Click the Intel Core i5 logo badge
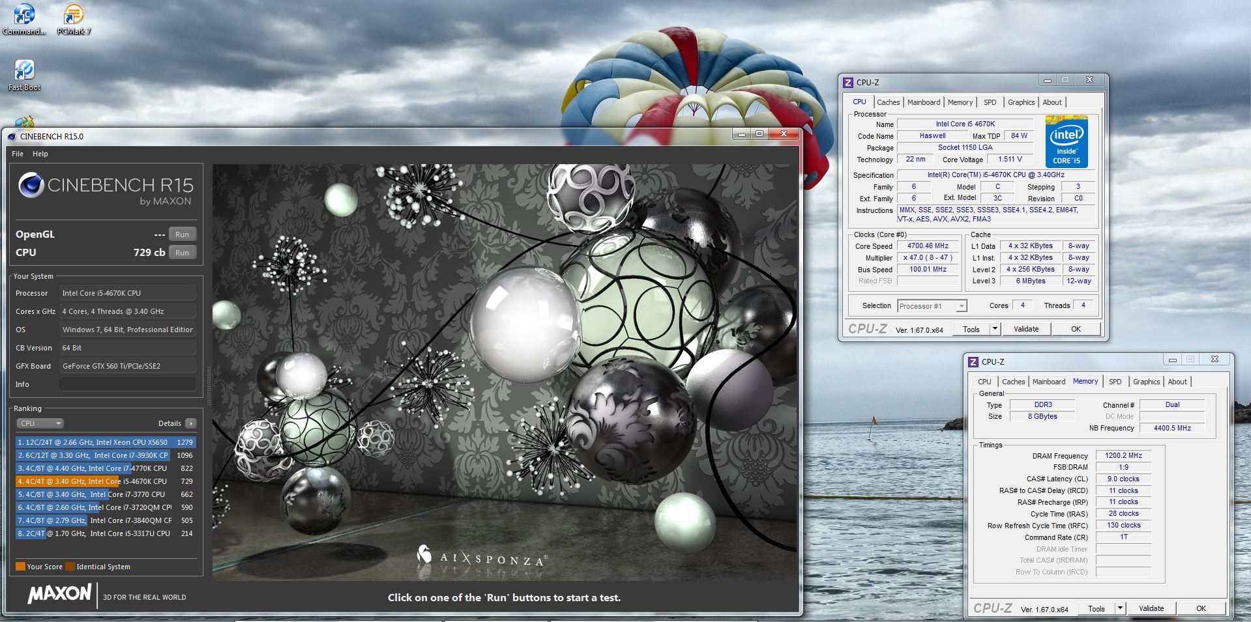Screen dimensions: 1251x622 1067,141
